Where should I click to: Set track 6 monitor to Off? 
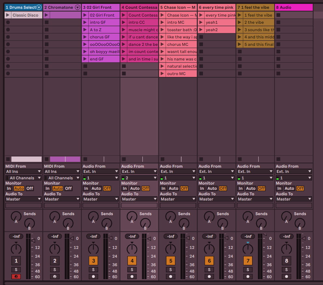(x=223, y=188)
